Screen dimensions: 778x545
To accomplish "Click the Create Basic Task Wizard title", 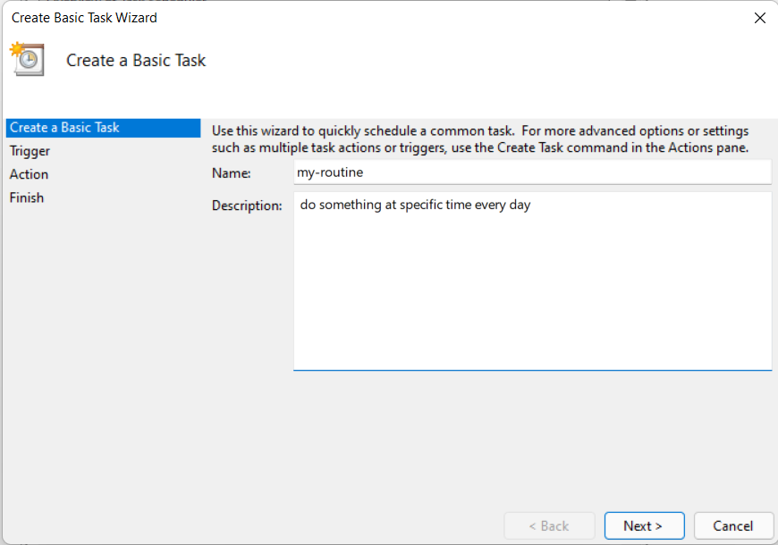I will 83,17.
